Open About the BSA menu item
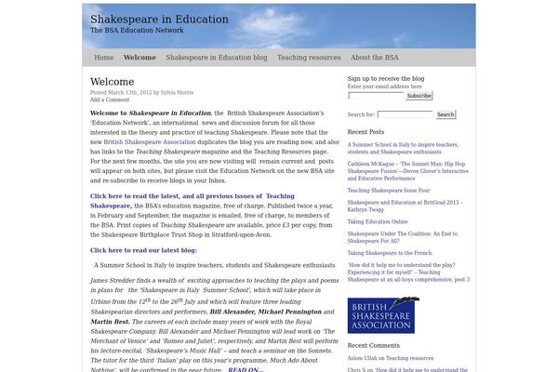 (x=375, y=58)
